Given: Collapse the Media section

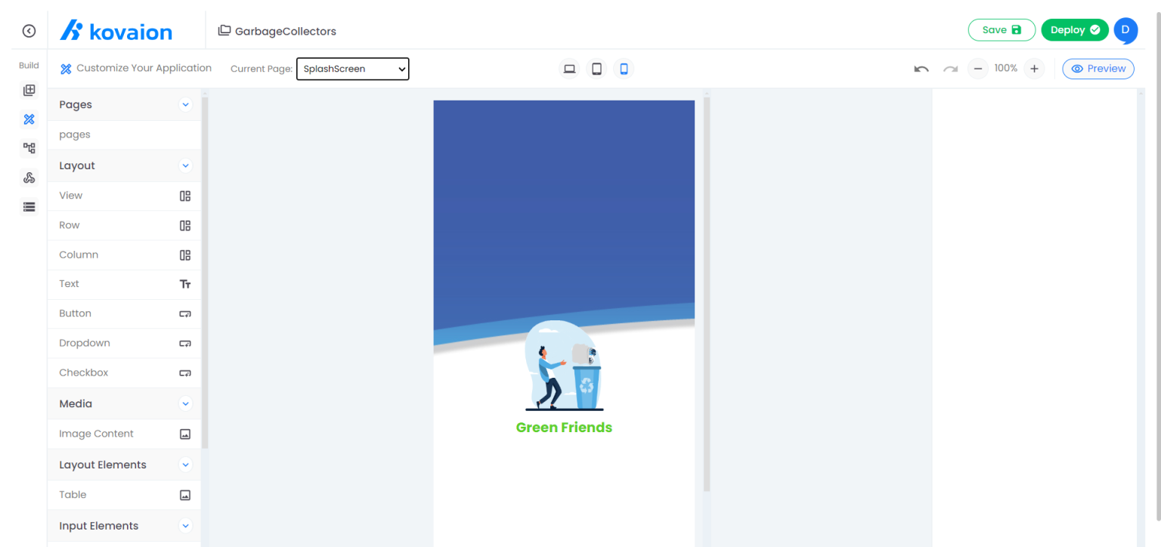Looking at the screenshot, I should tap(185, 403).
